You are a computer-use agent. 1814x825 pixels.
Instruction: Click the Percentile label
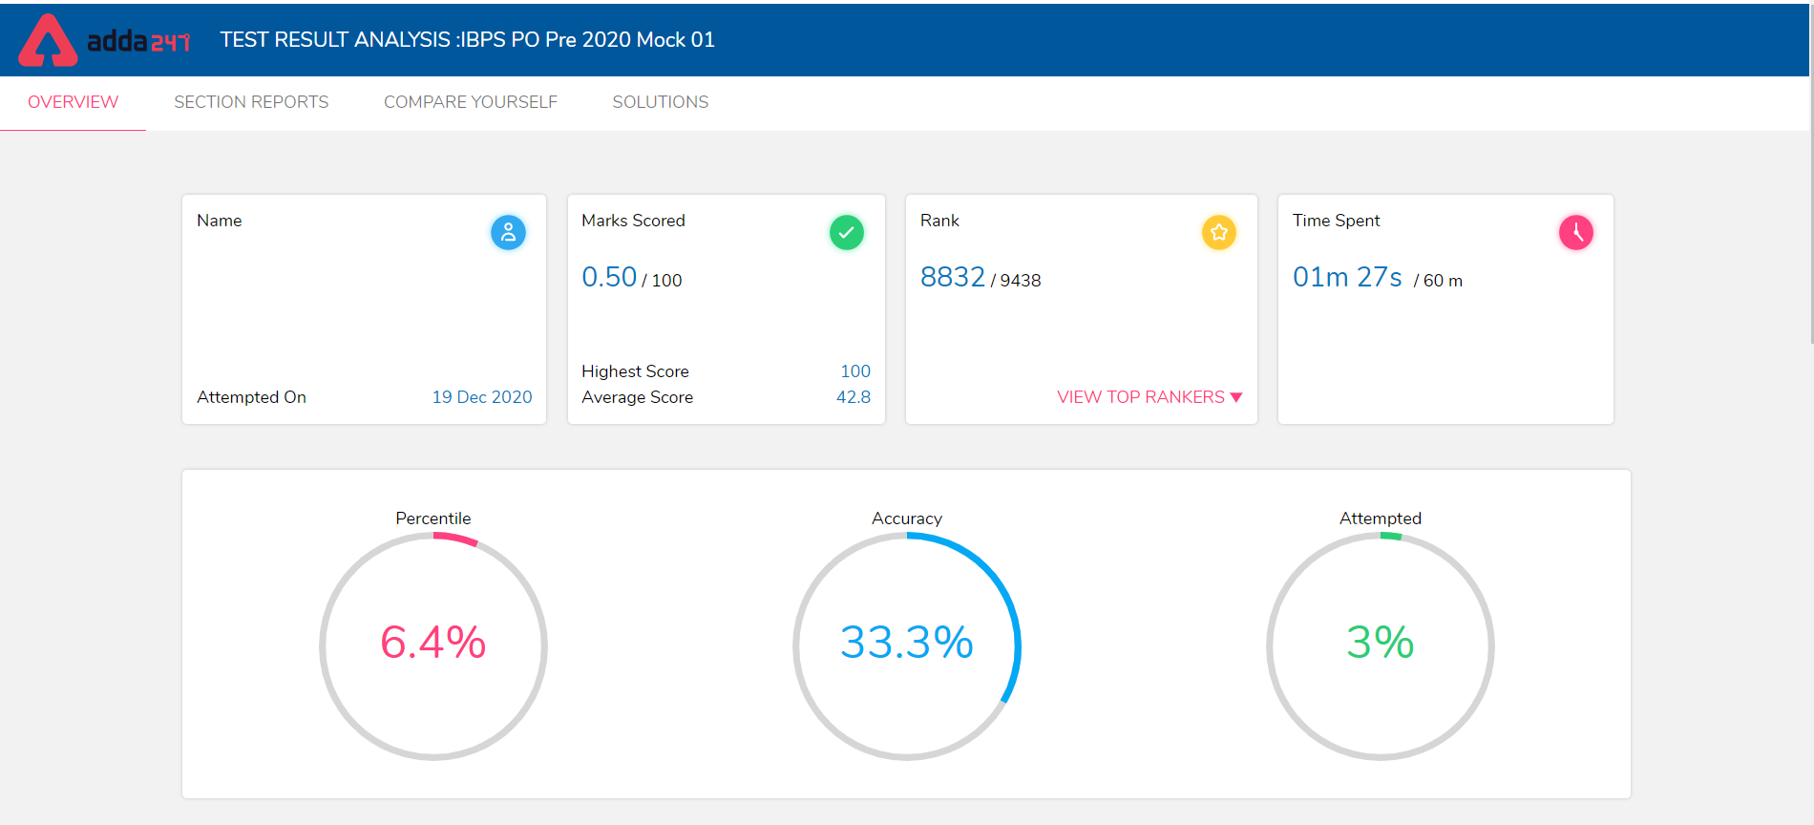coord(433,518)
